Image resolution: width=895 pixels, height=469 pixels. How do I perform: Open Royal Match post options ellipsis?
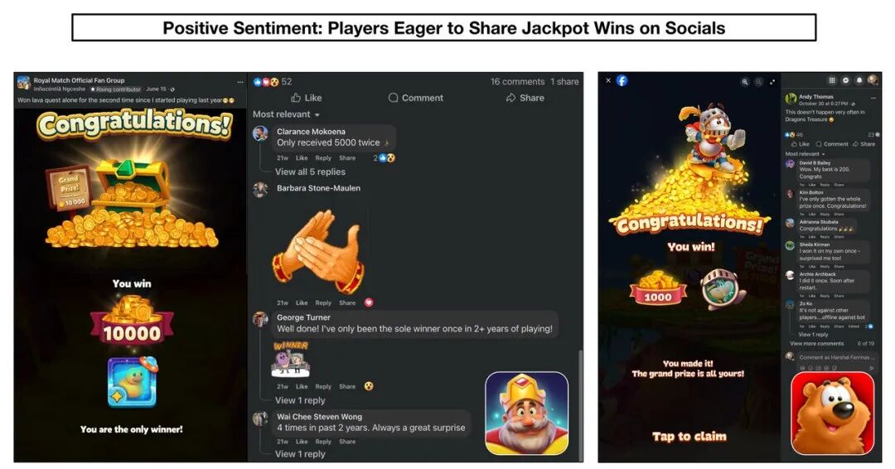pyautogui.click(x=240, y=81)
